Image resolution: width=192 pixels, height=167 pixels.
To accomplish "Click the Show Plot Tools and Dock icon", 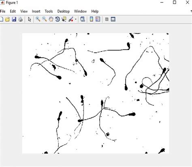I will pyautogui.click(x=113, y=19).
